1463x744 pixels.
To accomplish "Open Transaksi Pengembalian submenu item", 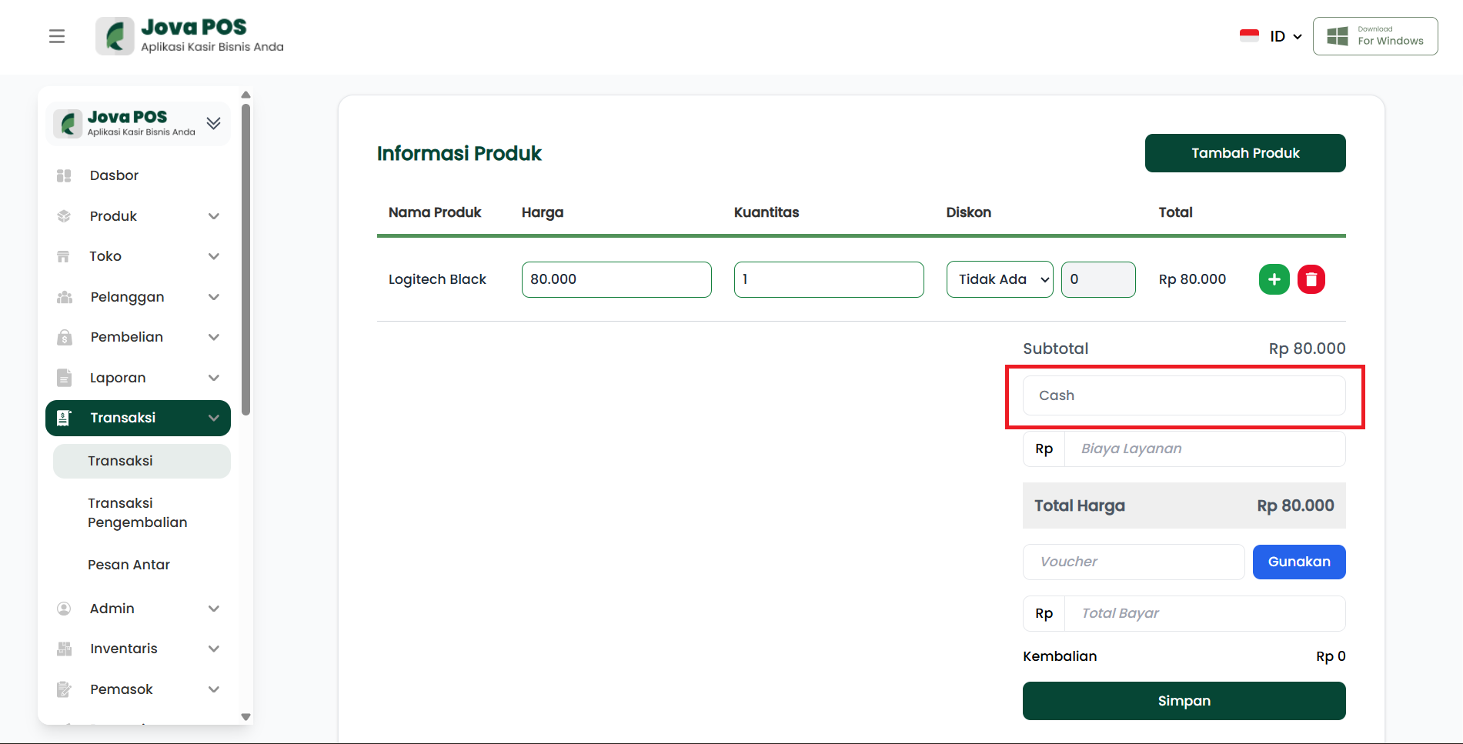I will tap(138, 512).
